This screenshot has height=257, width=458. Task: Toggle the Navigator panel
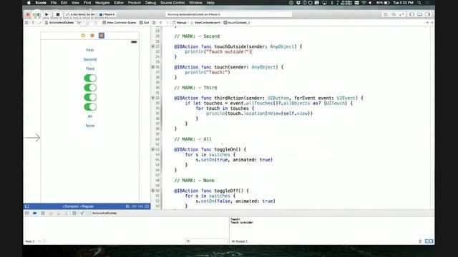(412, 14)
